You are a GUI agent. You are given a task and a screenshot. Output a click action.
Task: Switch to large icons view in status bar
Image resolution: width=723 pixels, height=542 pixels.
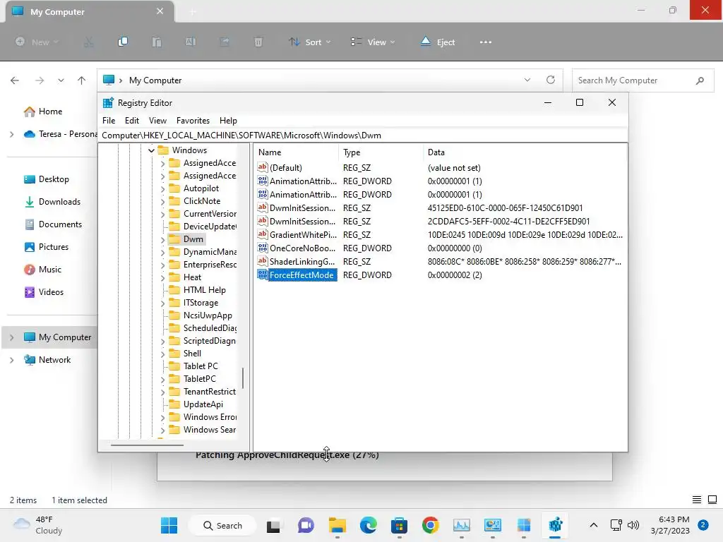coord(712,500)
